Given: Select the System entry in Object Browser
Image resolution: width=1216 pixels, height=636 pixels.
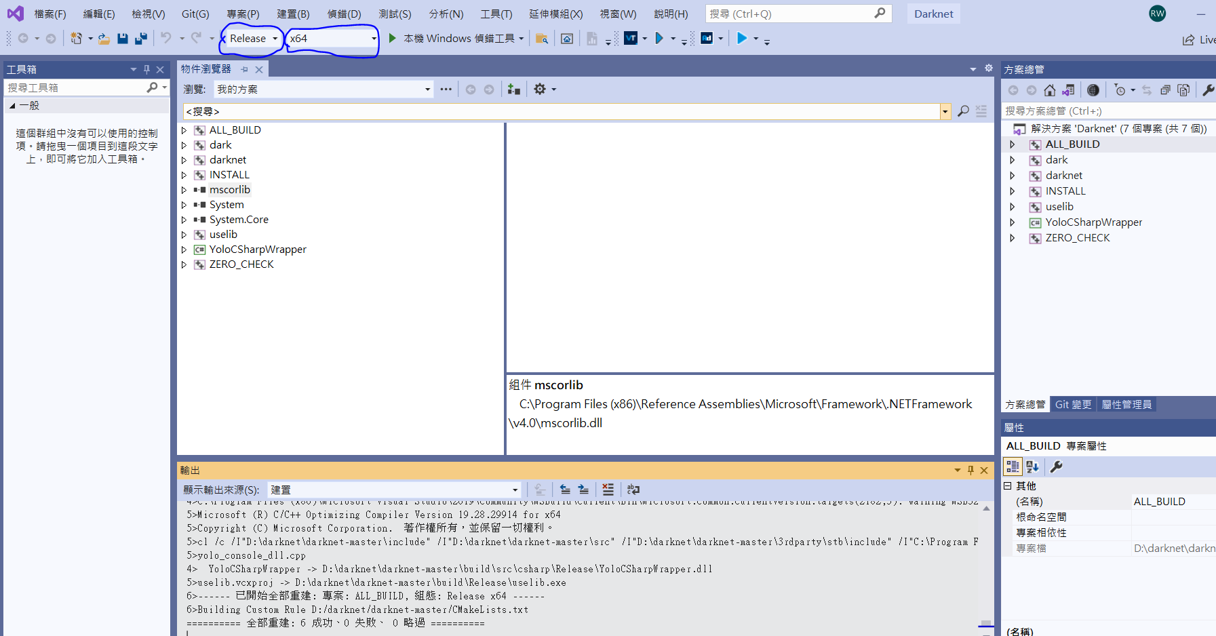Looking at the screenshot, I should click(x=227, y=205).
